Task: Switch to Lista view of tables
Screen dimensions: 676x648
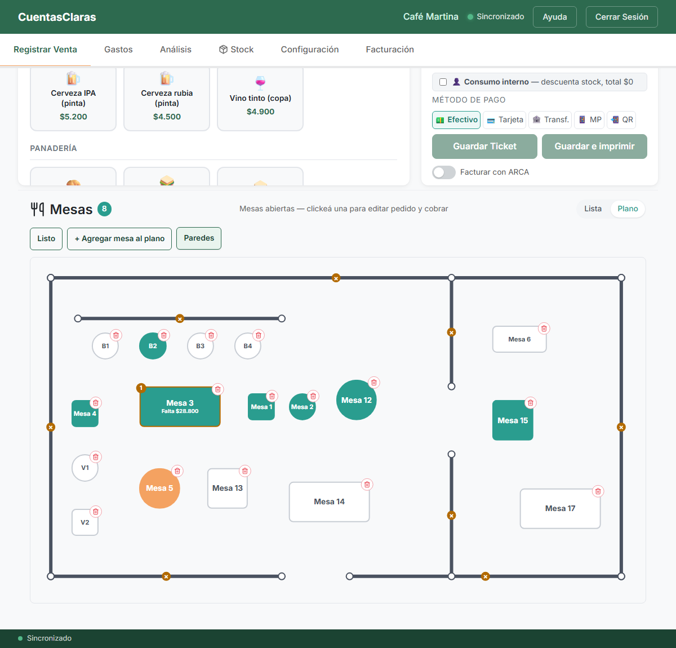Action: pos(593,208)
